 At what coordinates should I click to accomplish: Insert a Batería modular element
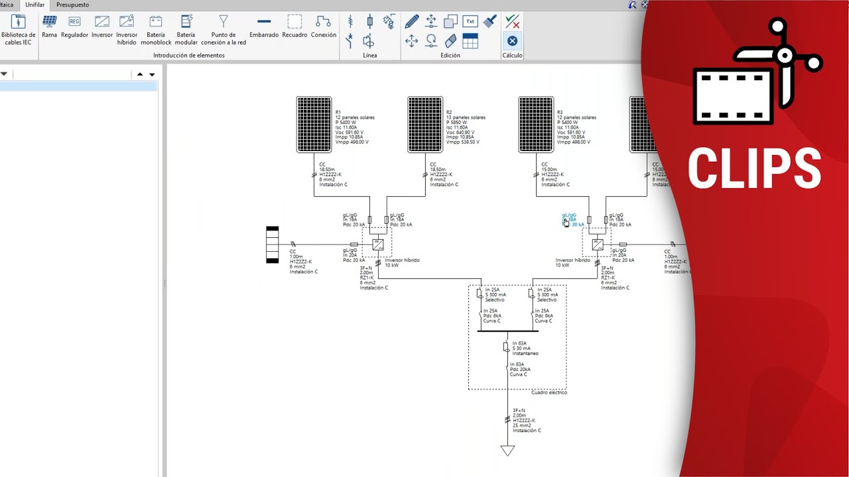[186, 30]
